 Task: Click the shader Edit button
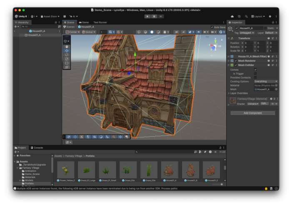264,104
